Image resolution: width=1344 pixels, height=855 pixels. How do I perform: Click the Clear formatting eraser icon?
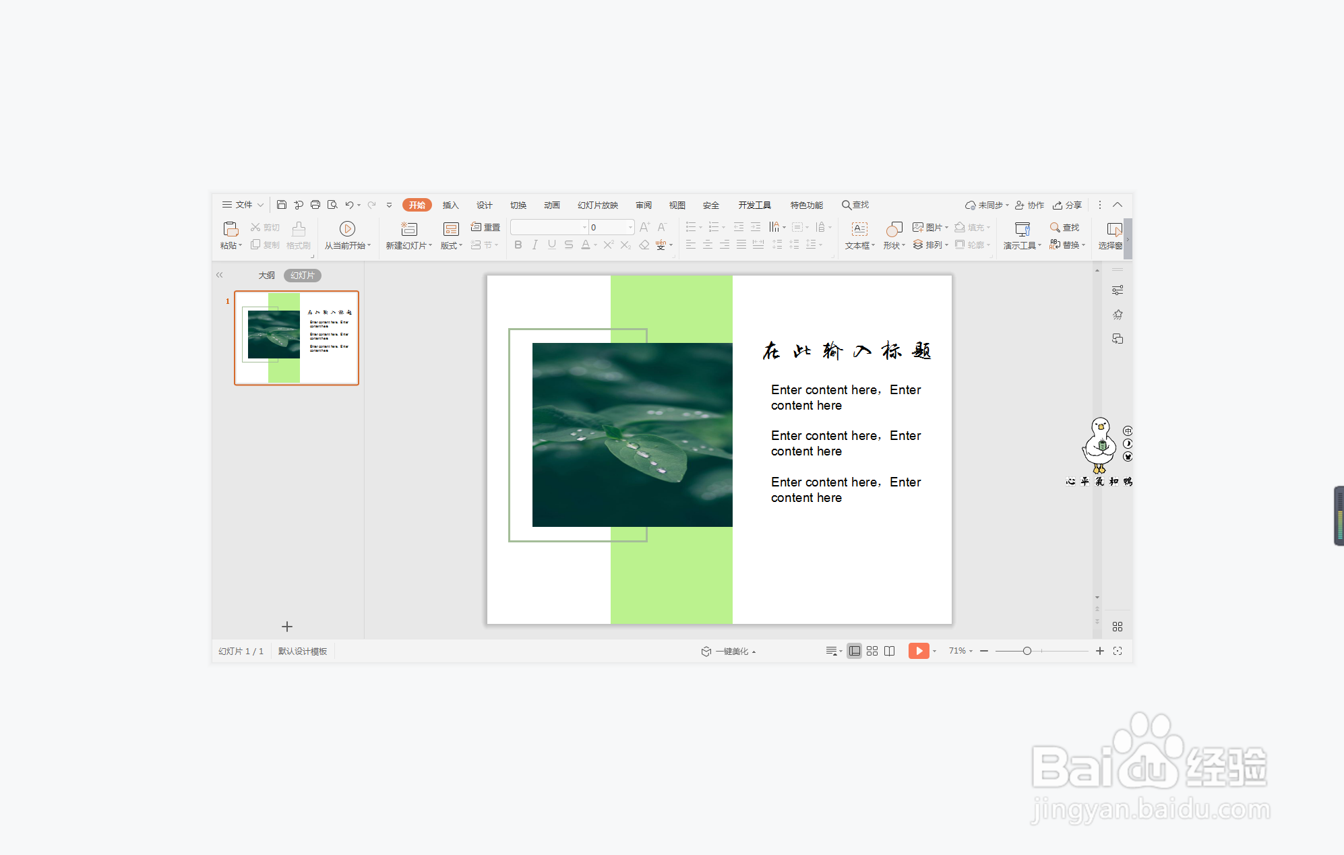pyautogui.click(x=644, y=245)
